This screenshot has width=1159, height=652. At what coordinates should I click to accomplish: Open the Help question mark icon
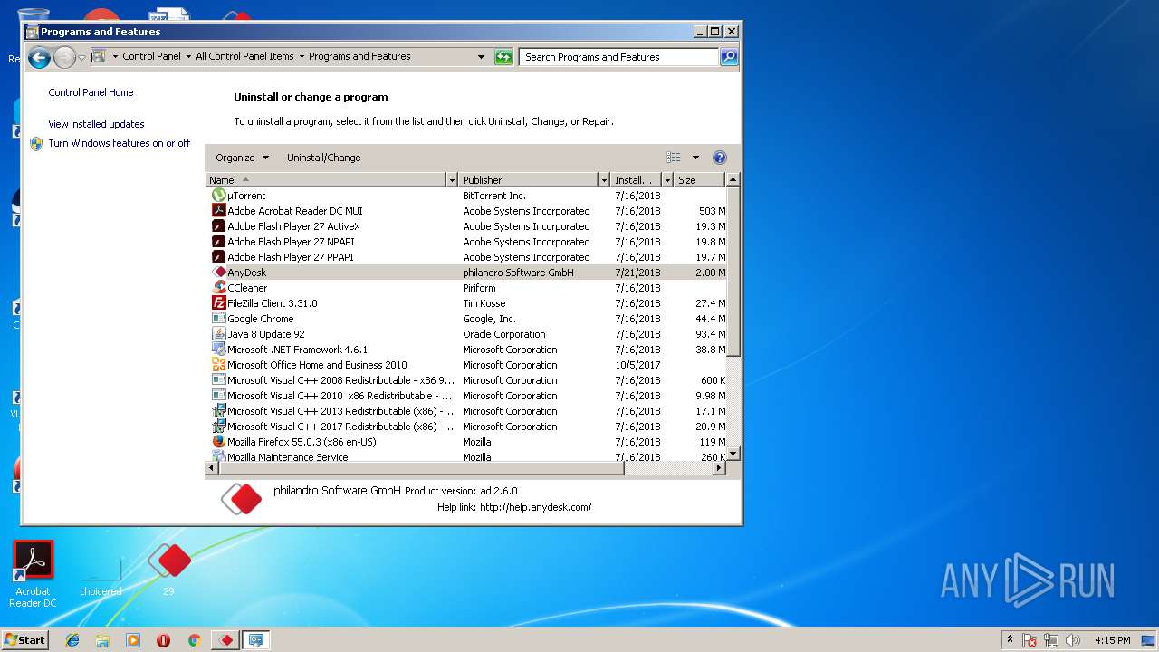(x=720, y=158)
